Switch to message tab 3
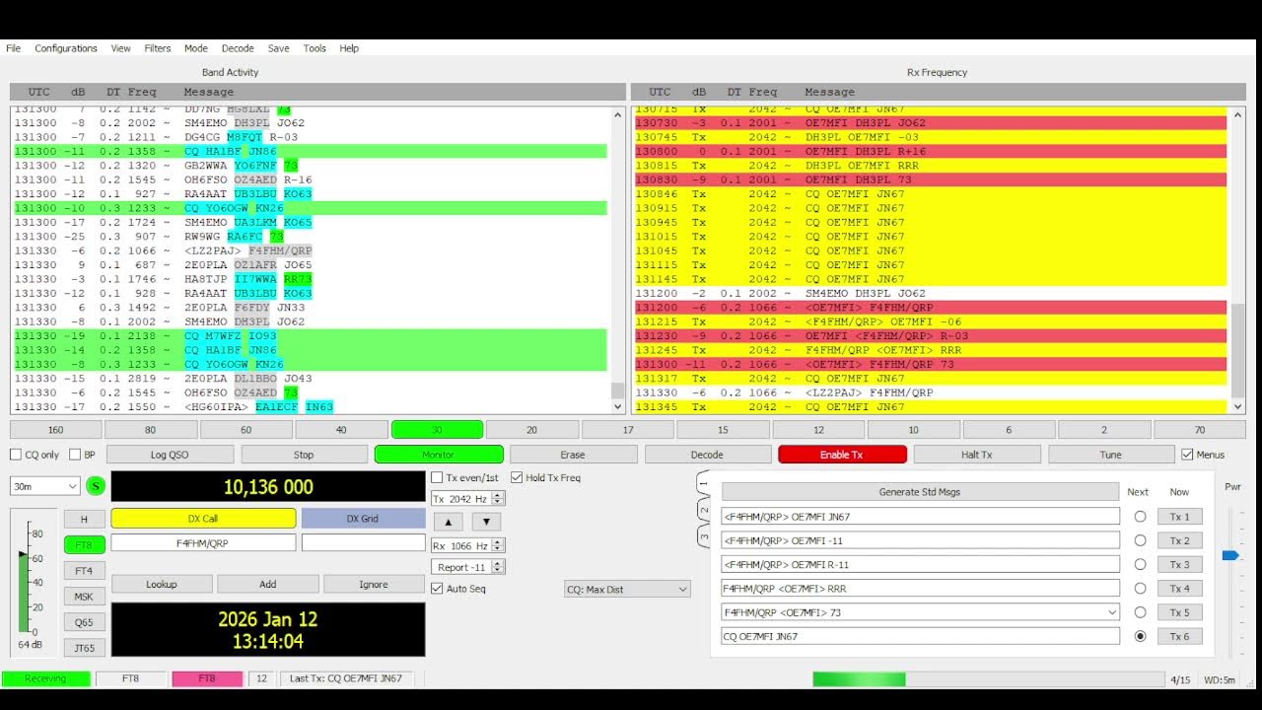 (703, 536)
